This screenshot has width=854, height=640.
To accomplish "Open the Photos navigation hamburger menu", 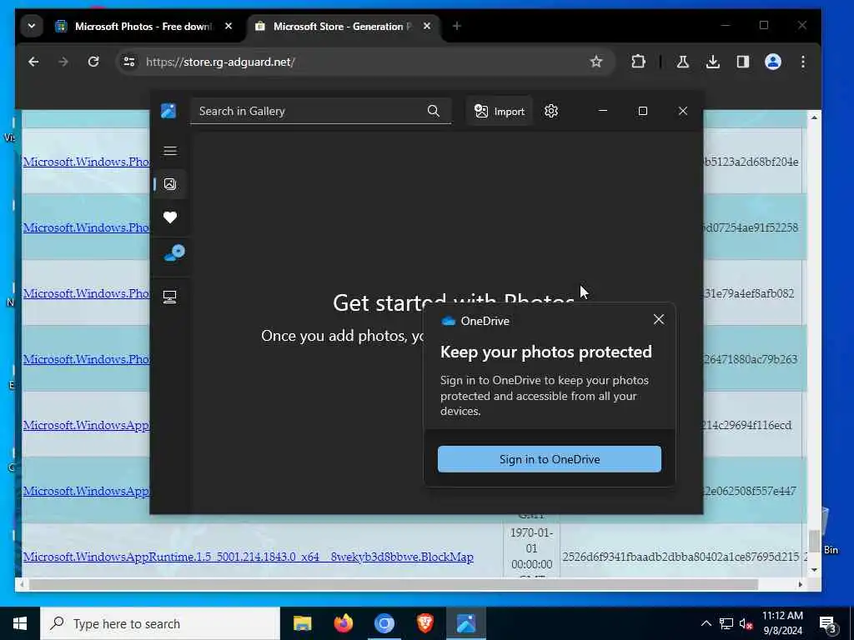I will 170,151.
